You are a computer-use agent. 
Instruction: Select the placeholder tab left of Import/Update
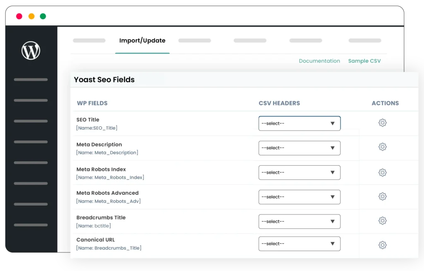[x=89, y=41]
